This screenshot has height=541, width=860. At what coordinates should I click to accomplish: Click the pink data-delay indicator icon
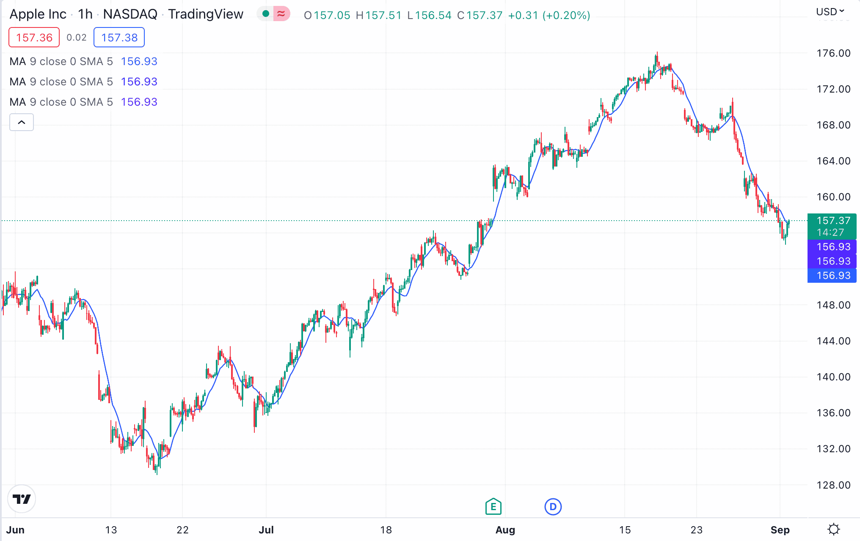pyautogui.click(x=281, y=14)
